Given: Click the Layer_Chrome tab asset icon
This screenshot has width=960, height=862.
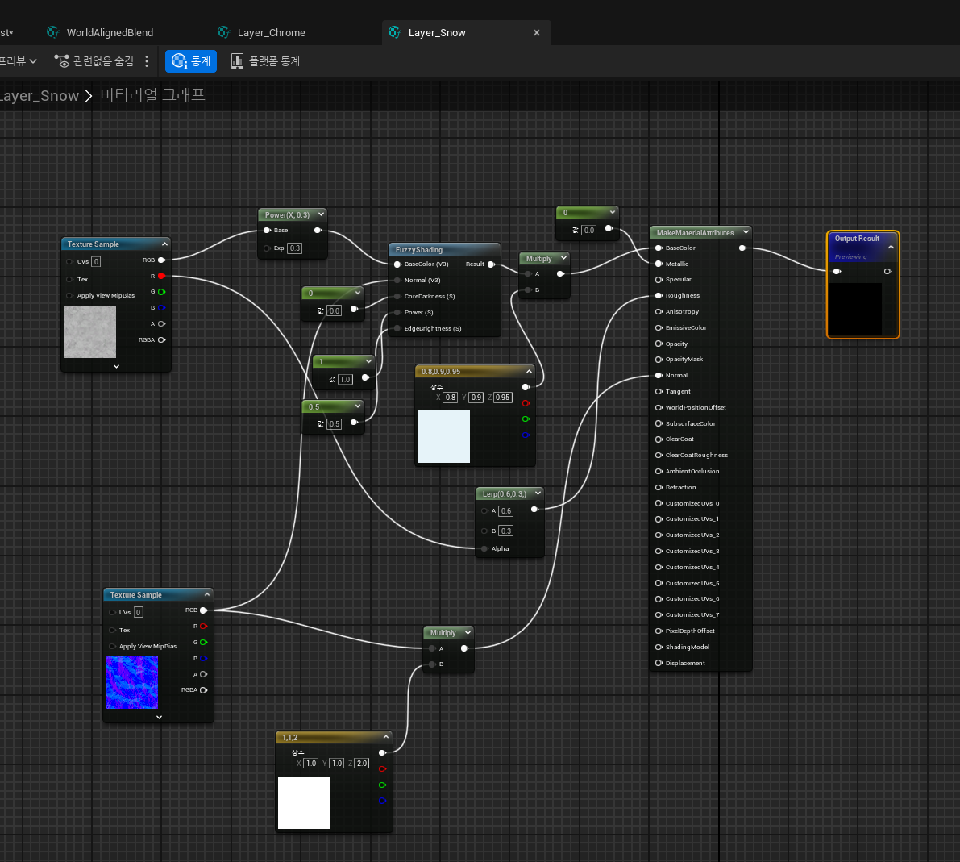Looking at the screenshot, I should tap(224, 32).
